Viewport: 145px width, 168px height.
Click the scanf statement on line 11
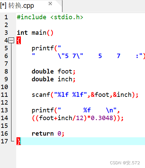85,95
